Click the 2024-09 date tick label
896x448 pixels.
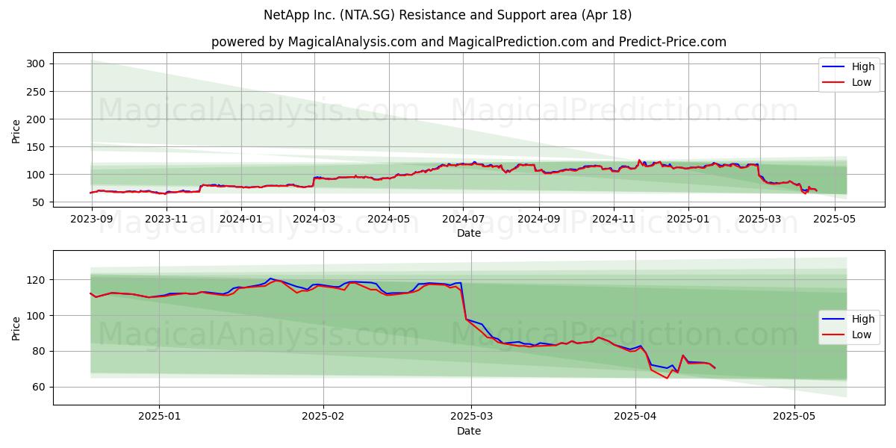coord(539,220)
